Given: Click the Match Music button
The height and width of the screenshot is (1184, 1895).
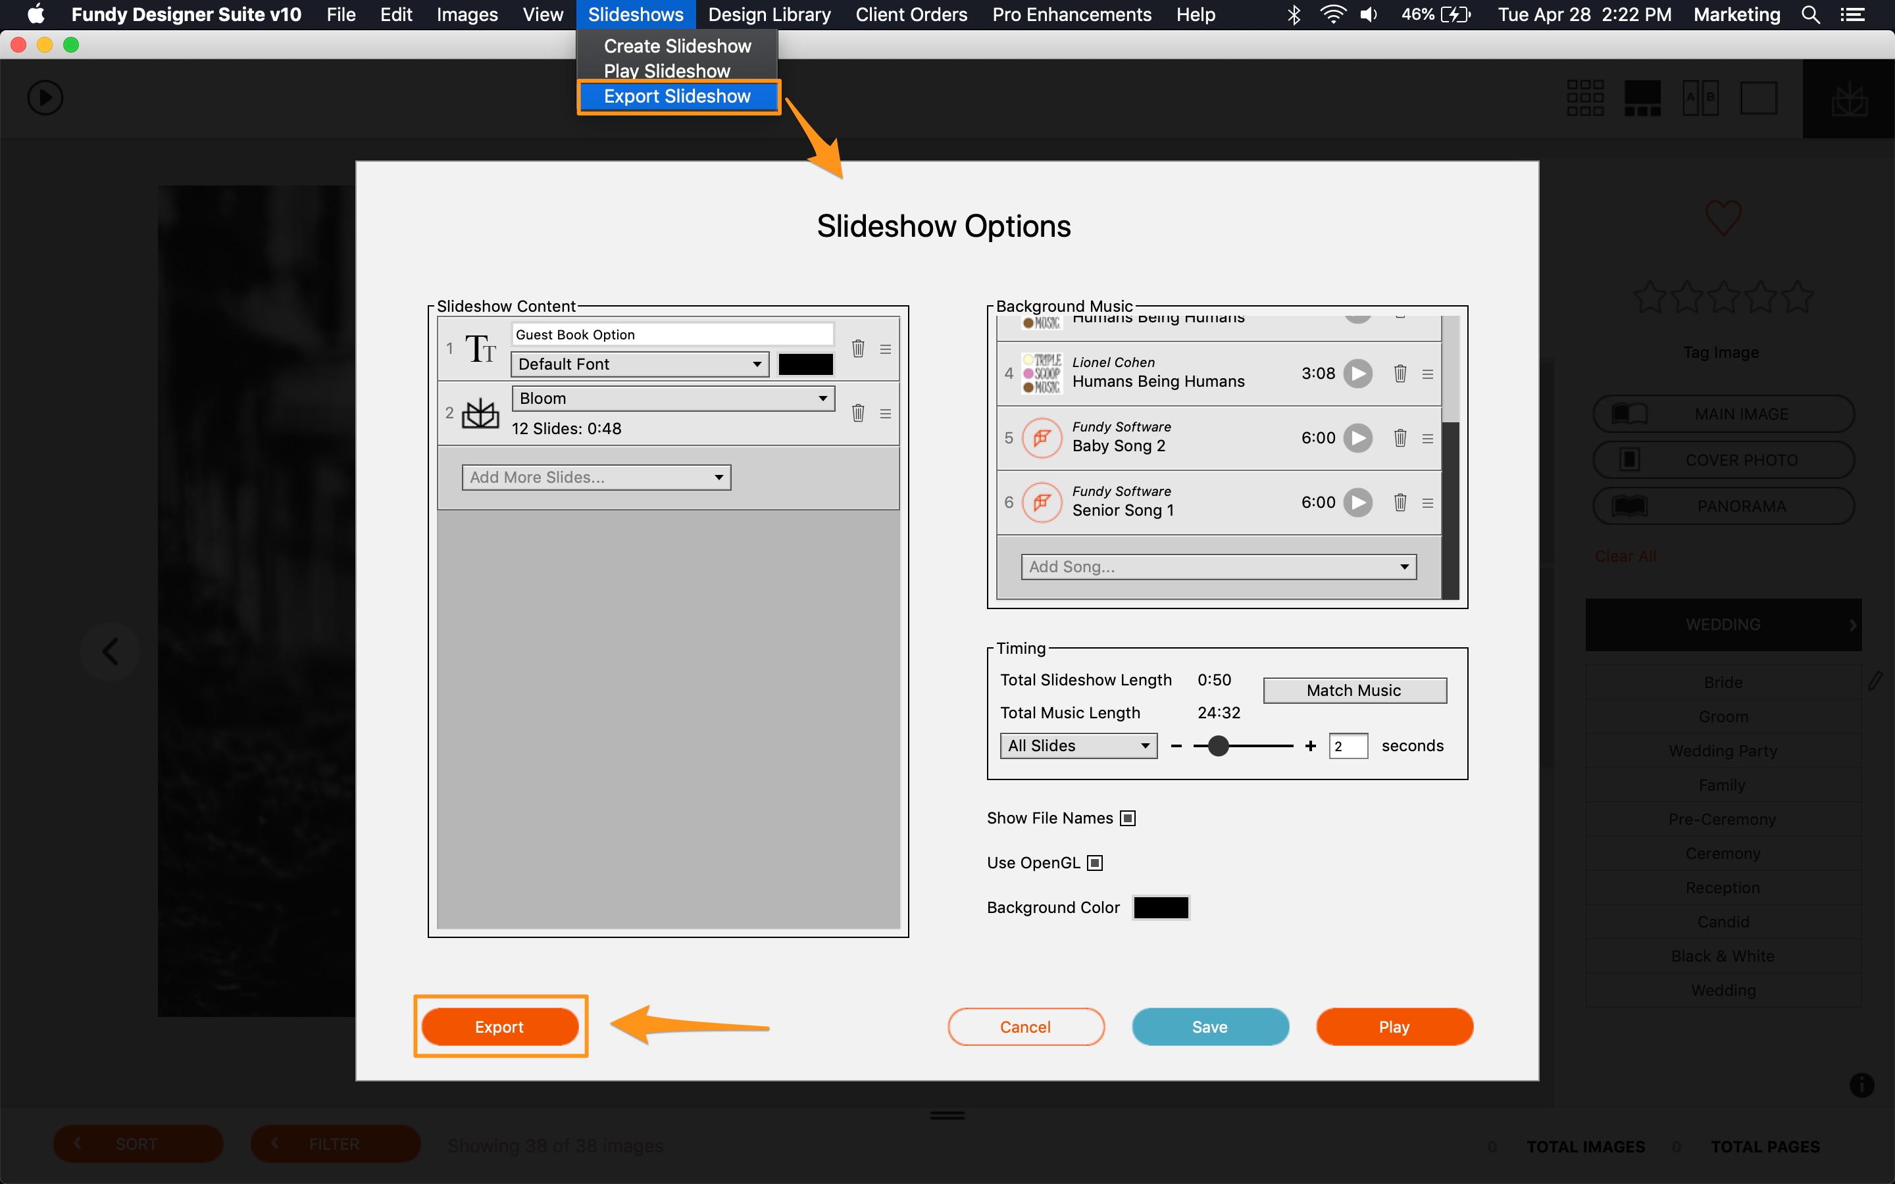Looking at the screenshot, I should (1355, 691).
